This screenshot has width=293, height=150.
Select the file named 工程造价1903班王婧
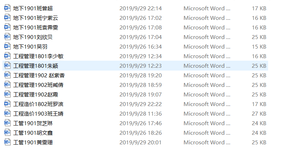[38, 113]
